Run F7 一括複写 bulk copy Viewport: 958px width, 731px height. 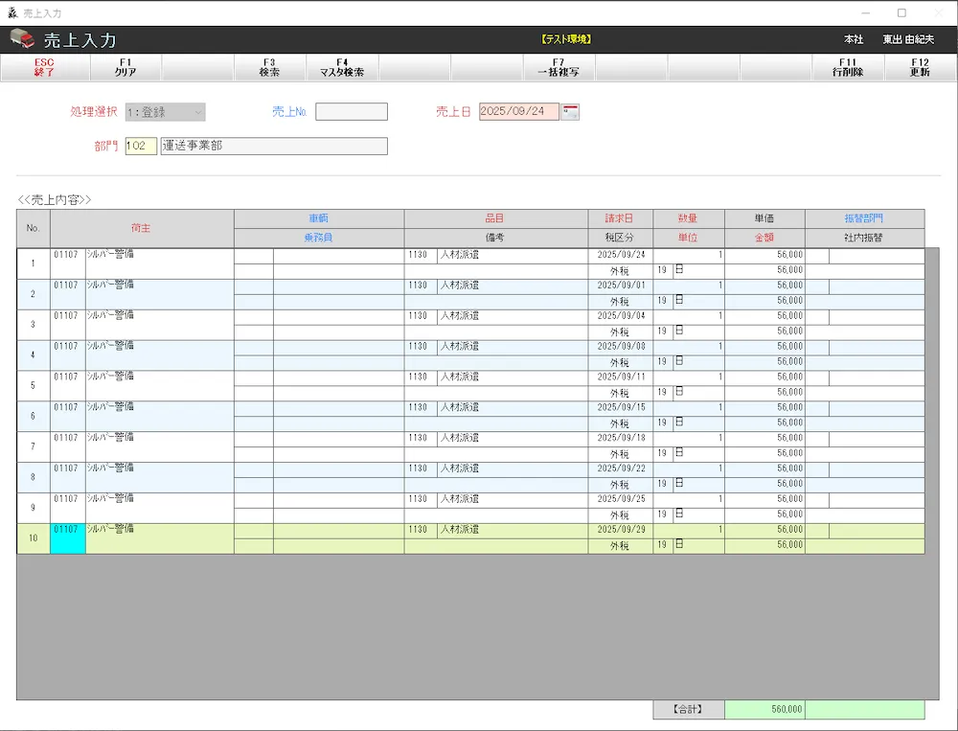pyautogui.click(x=559, y=67)
